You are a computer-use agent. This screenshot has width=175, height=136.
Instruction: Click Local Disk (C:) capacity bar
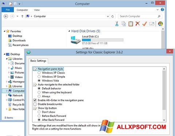102,40
